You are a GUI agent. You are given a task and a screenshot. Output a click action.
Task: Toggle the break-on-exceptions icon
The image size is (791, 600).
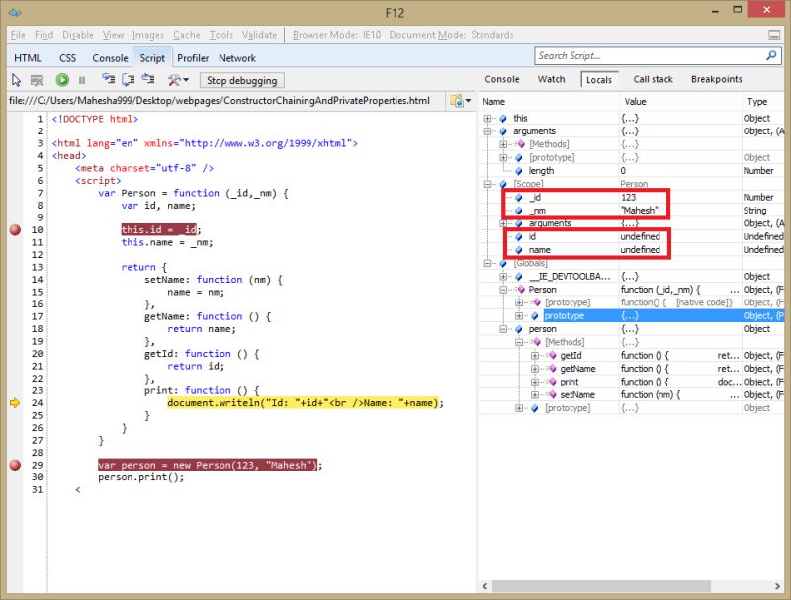tap(37, 80)
